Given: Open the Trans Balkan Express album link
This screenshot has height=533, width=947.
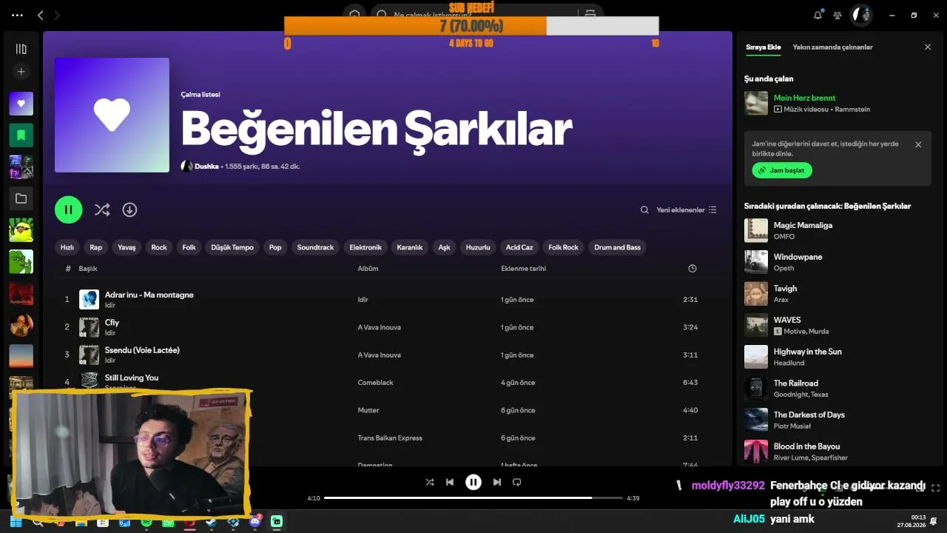Looking at the screenshot, I should click(x=390, y=438).
